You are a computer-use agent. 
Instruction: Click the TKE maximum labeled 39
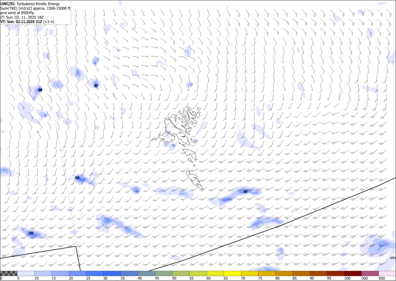tap(40, 90)
